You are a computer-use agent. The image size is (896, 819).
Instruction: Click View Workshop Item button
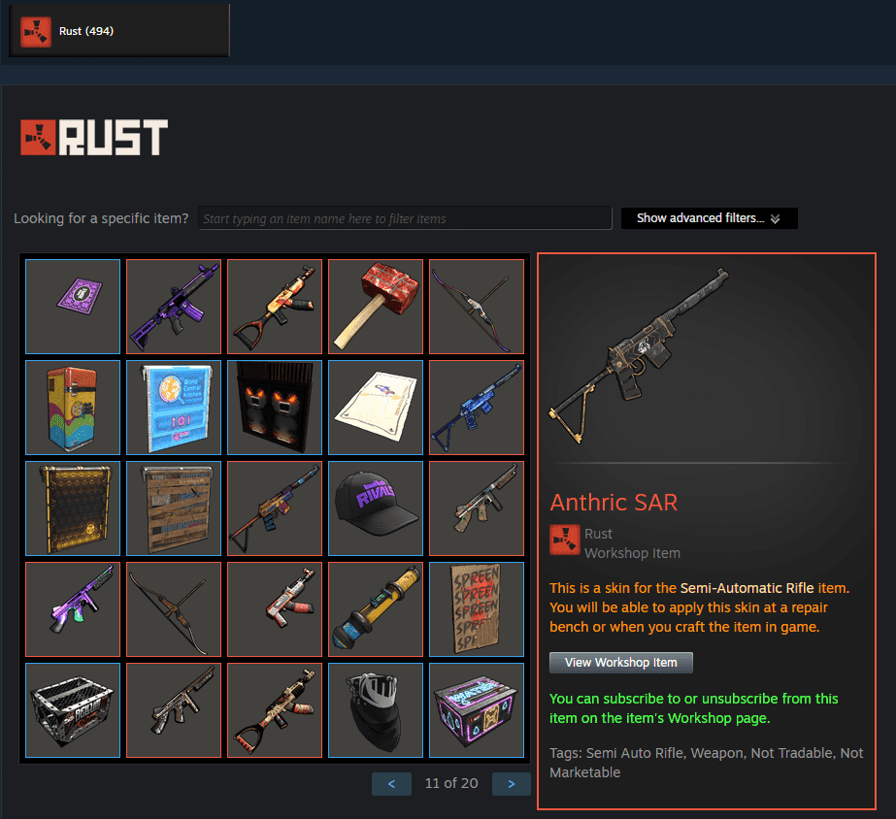[x=621, y=663]
